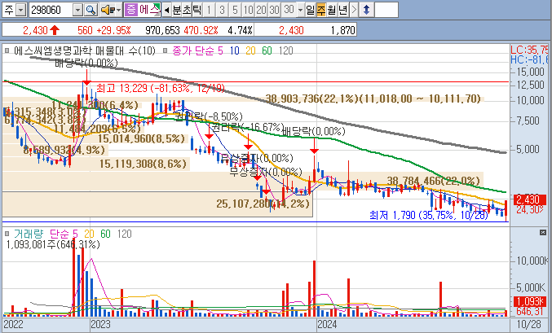The width and height of the screenshot is (552, 333).
Task: Open the custom interval dropdown arrow after 30
Action: coord(300,10)
